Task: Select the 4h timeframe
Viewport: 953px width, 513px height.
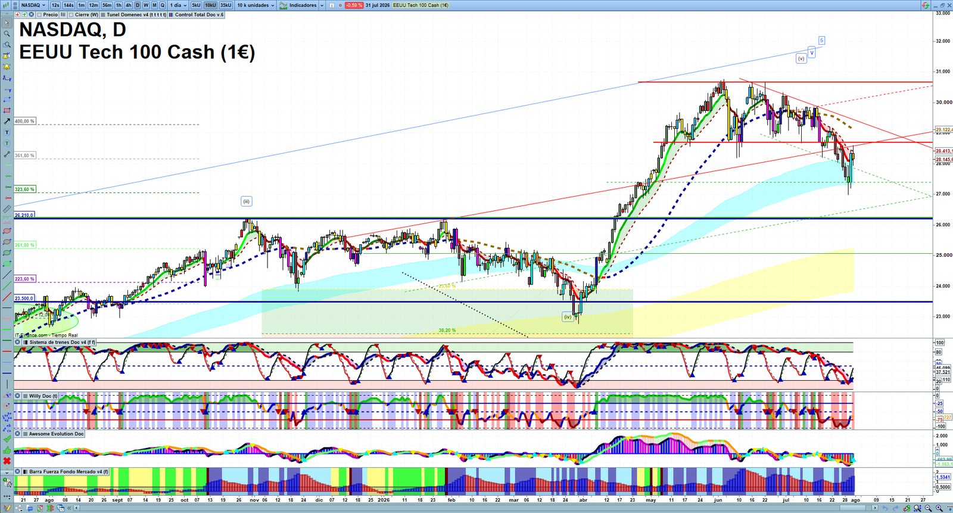Action: click(x=128, y=5)
